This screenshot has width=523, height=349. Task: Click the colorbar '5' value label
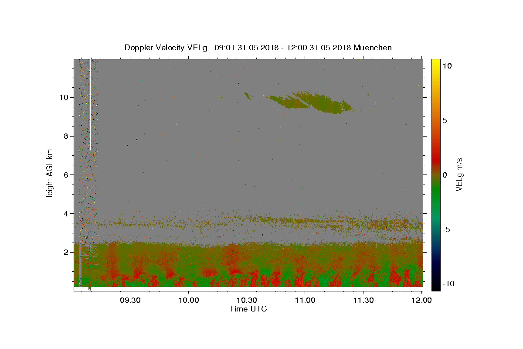pyautogui.click(x=445, y=120)
